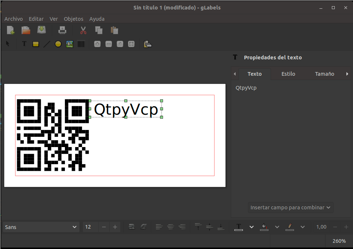Viewport: 353px width, 249px height.
Task: Open the text color dropdown arrow
Action: click(252, 227)
